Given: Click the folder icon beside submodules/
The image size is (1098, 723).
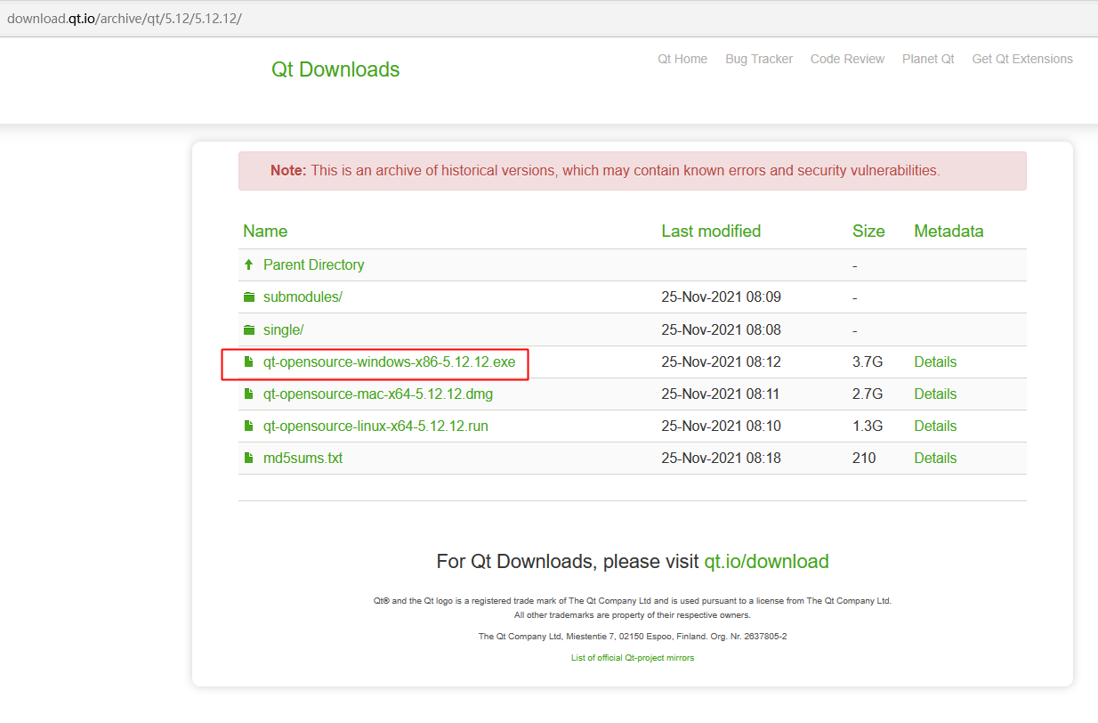Looking at the screenshot, I should coord(249,297).
